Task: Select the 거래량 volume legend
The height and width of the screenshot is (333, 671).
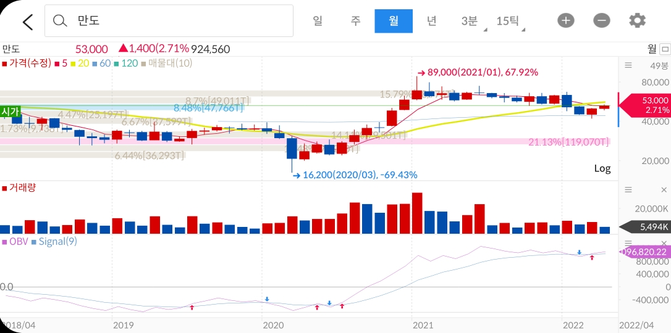Action: point(19,188)
